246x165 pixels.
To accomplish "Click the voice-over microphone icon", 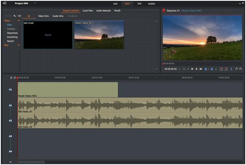I will click(231, 69).
